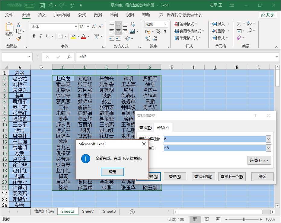Increase font size with larger A icon
The image size is (281, 223).
(94, 27)
